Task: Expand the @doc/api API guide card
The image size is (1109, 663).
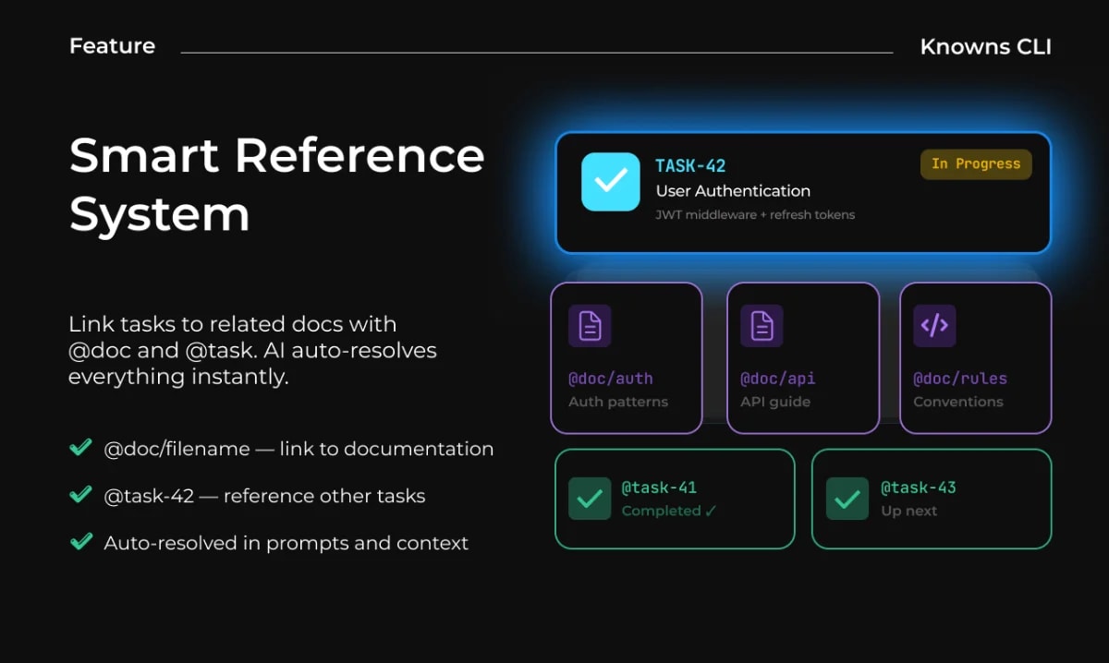Action: pos(803,357)
